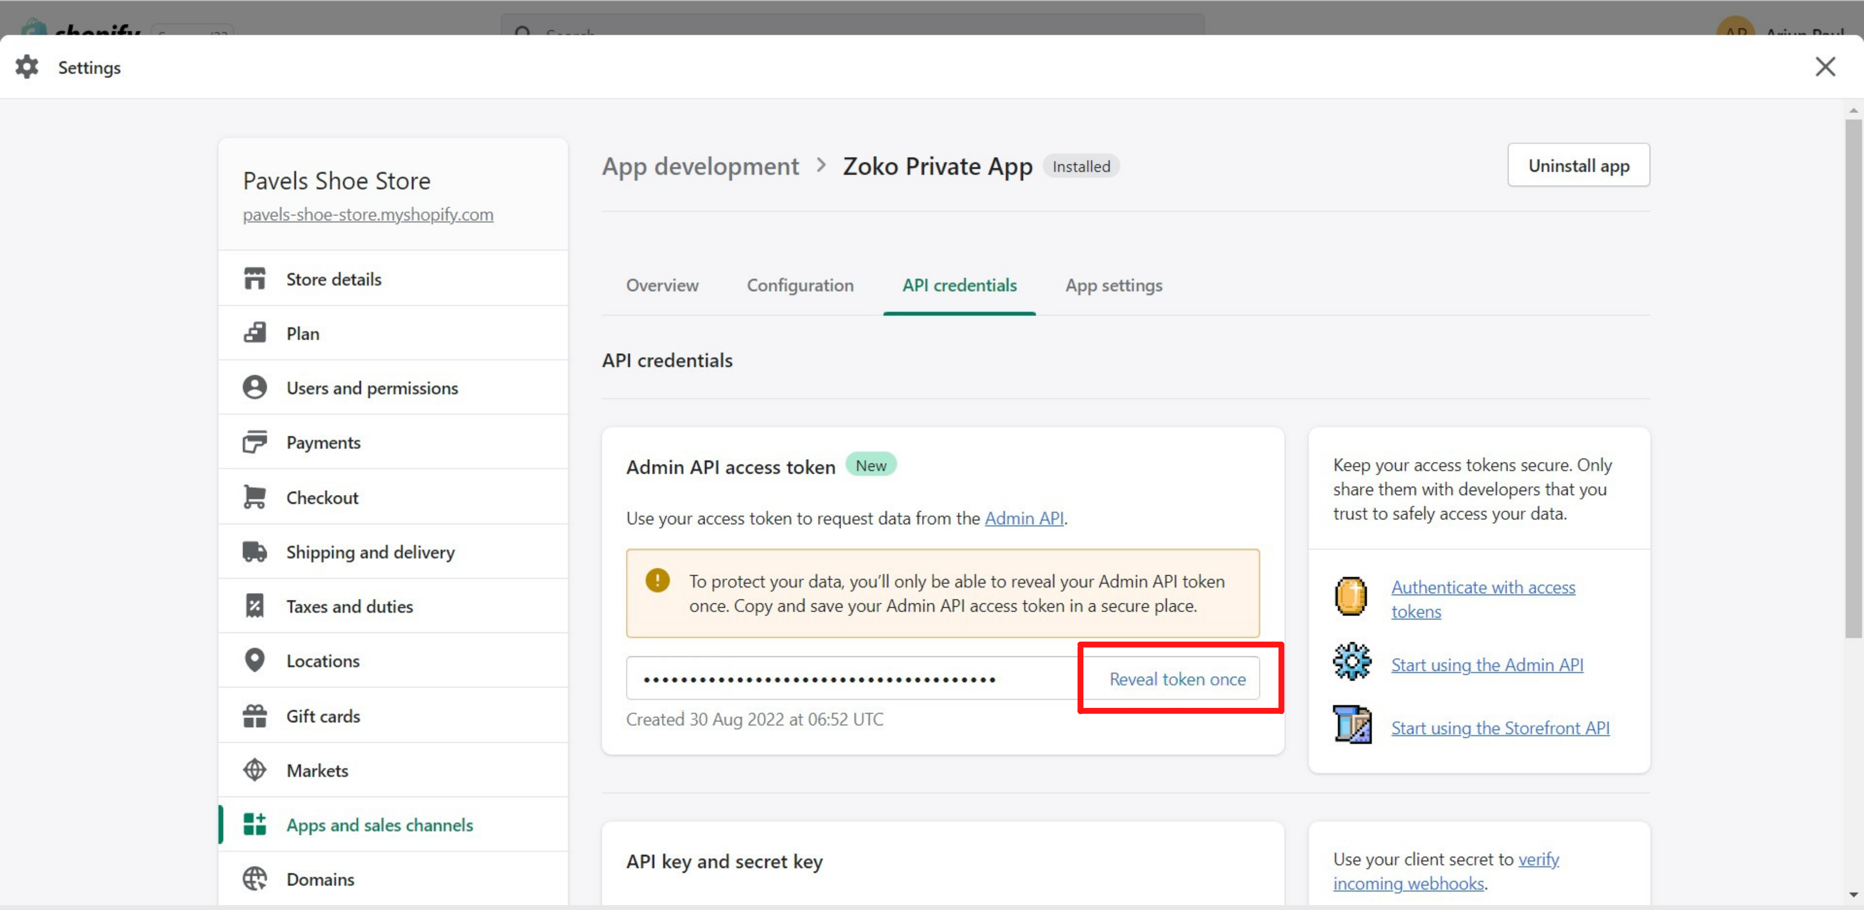Image resolution: width=1864 pixels, height=910 pixels.
Task: Close the Settings panel
Action: pos(1825,67)
